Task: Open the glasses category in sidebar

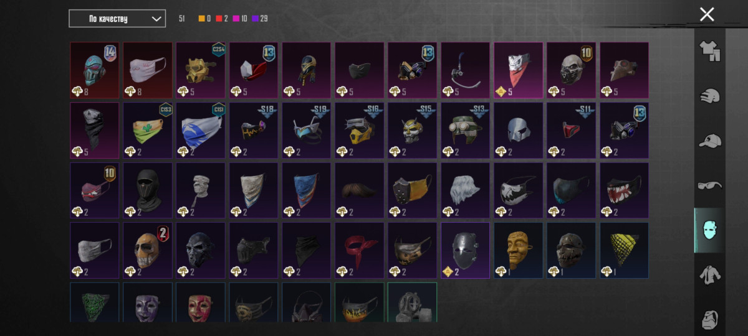Action: coord(709,185)
